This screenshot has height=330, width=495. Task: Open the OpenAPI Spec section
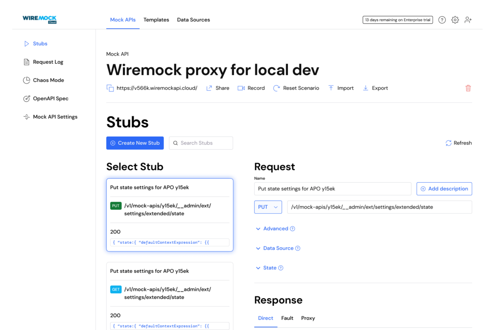pos(51,98)
